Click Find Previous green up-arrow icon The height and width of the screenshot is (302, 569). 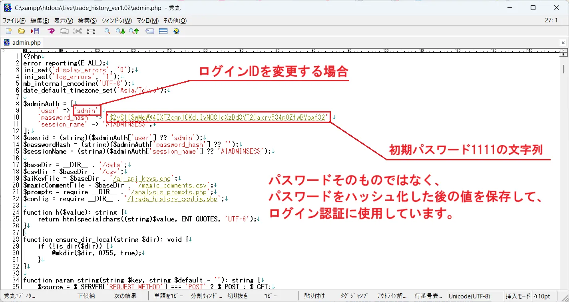(133, 31)
